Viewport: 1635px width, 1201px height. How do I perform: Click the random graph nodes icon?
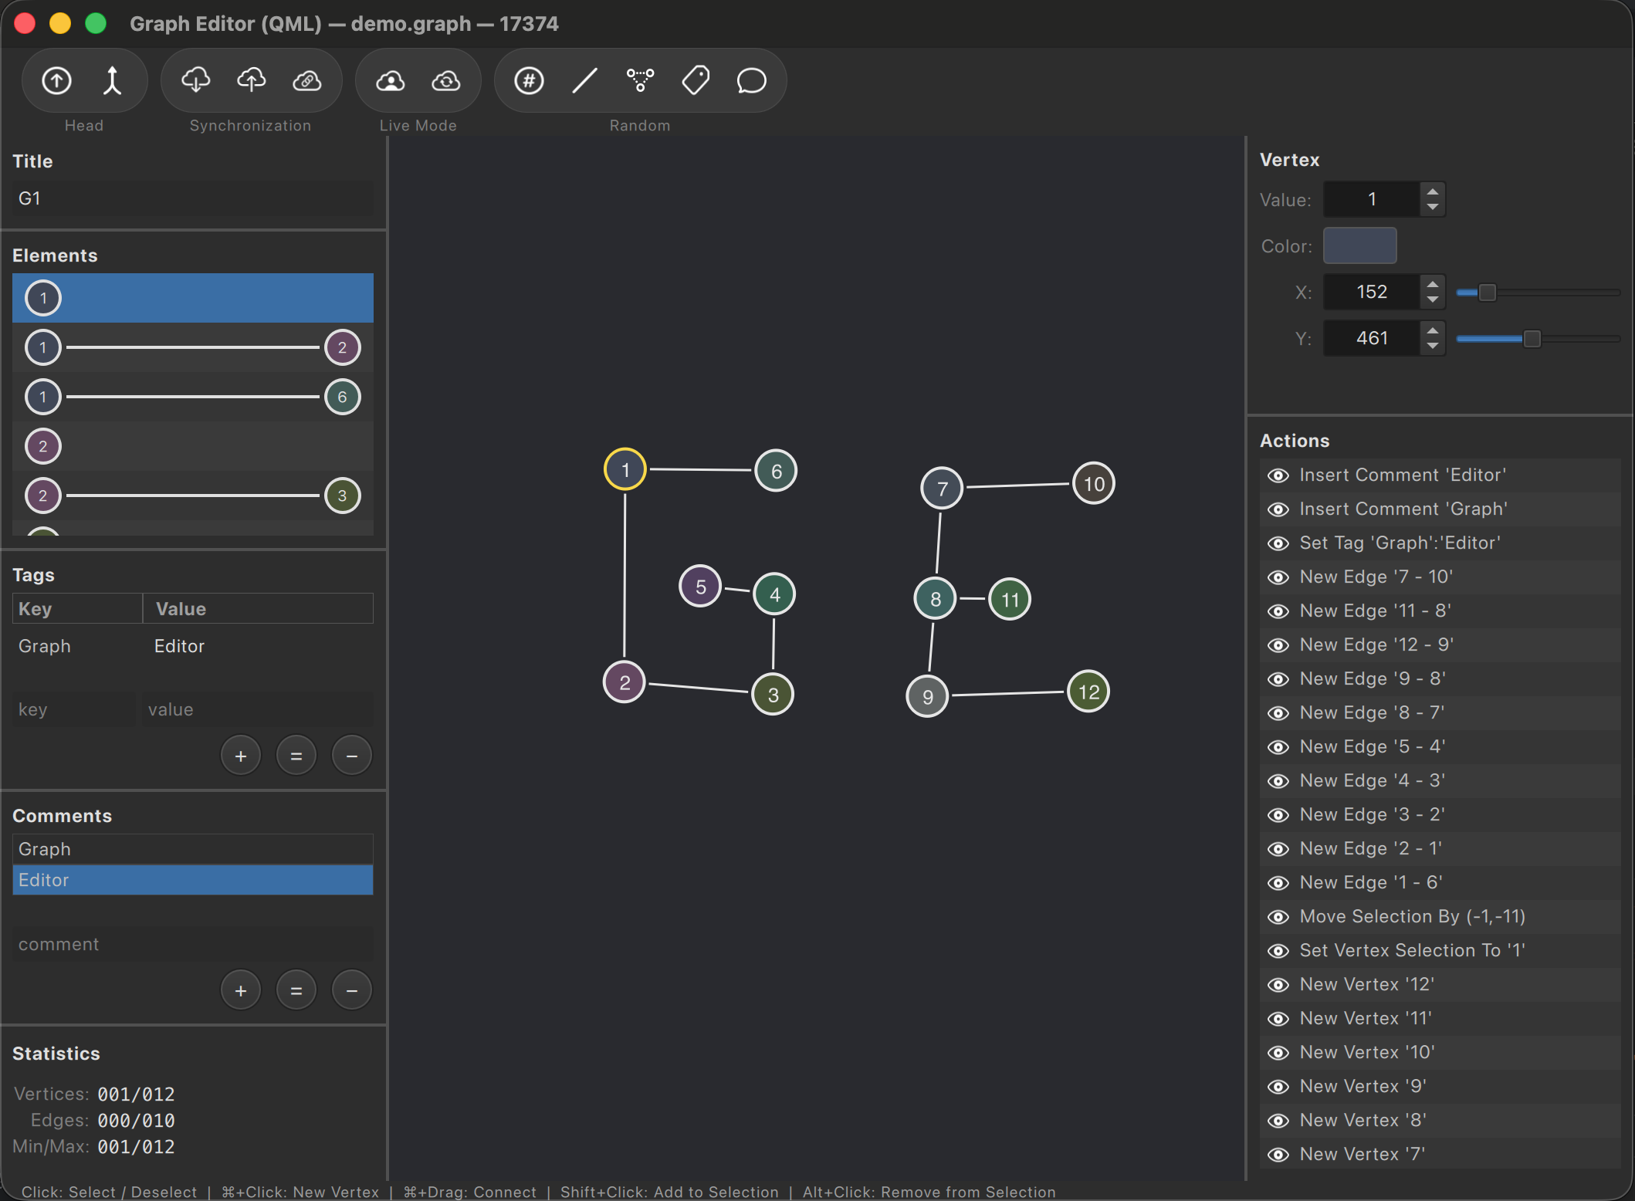640,80
